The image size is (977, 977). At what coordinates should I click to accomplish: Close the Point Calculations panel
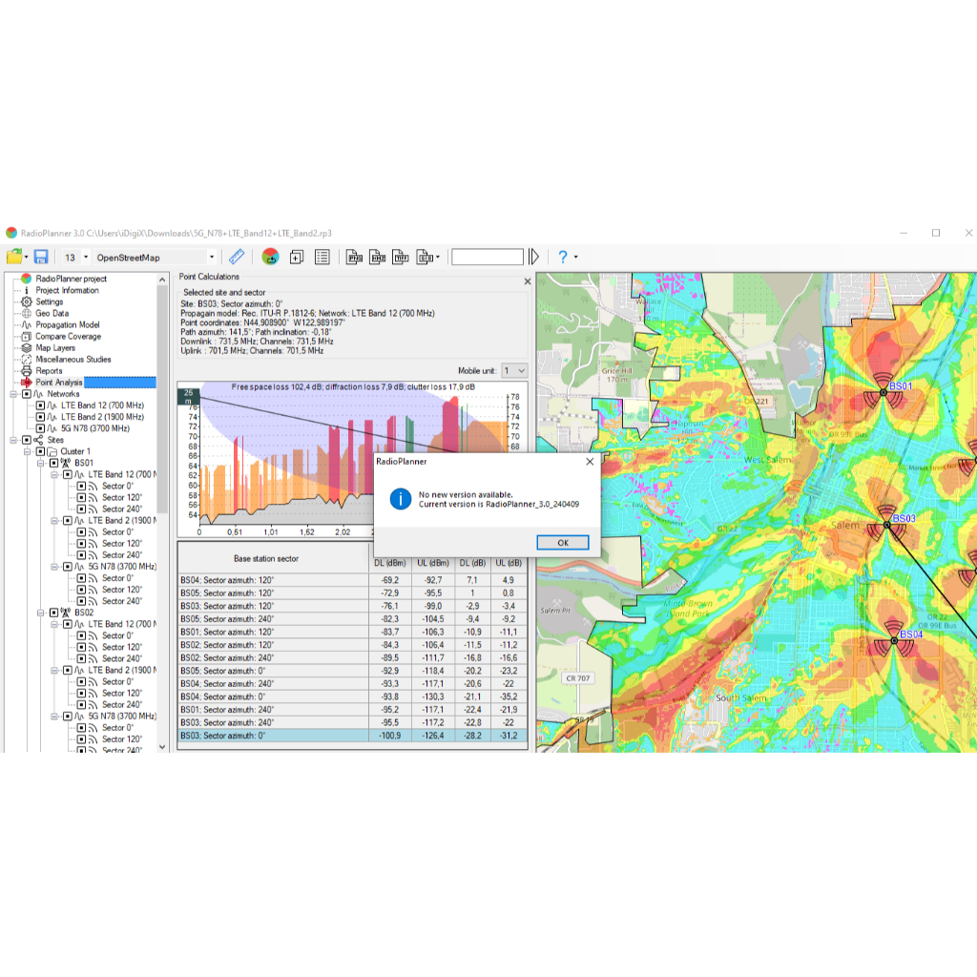[528, 281]
